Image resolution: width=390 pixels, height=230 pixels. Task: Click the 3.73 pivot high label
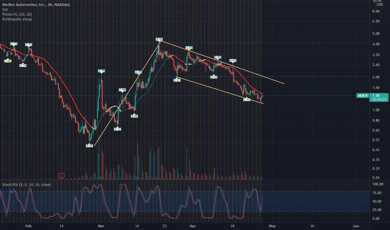28,45
